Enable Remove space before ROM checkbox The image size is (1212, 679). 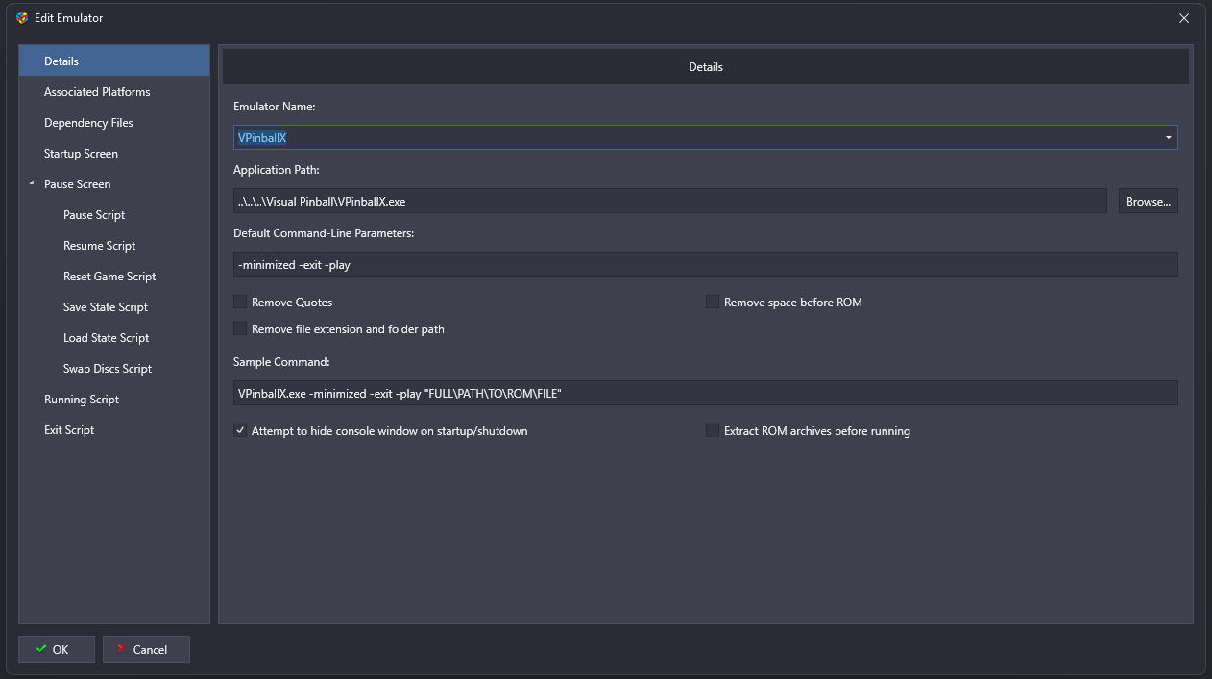(713, 302)
